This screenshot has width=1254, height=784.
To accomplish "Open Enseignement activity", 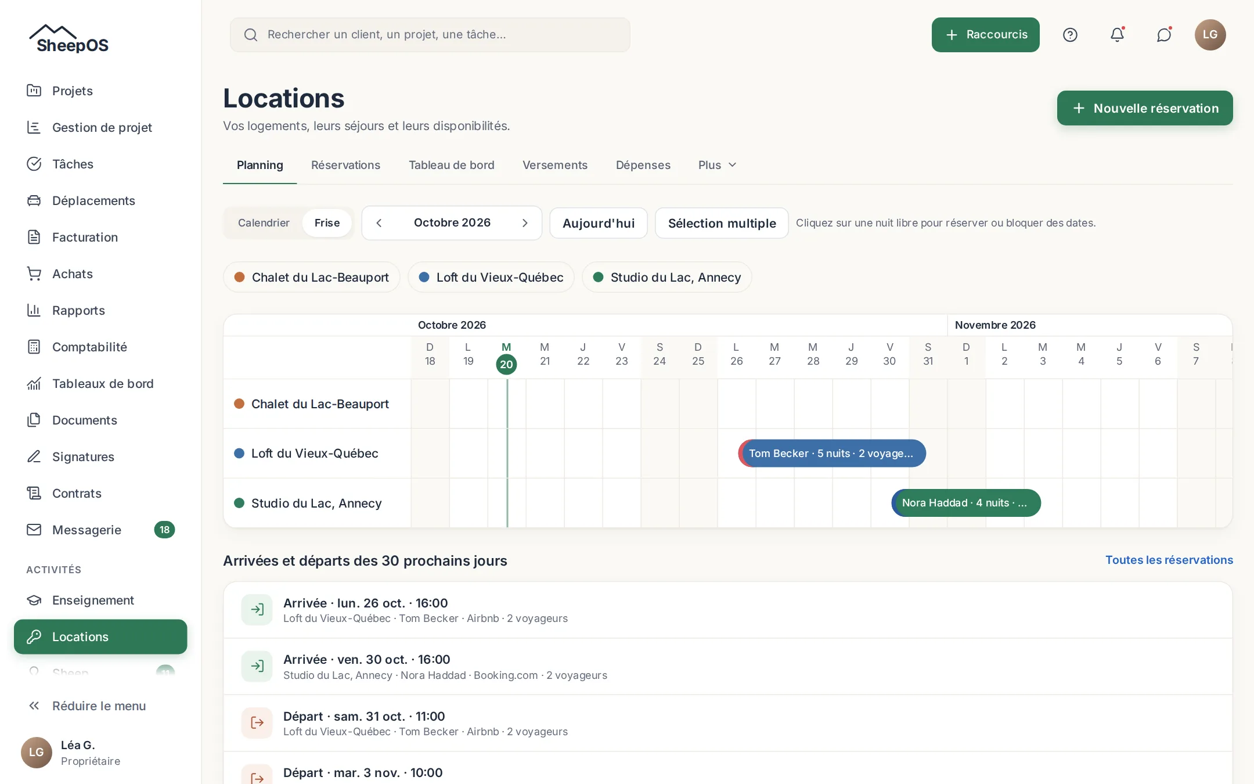I will pyautogui.click(x=100, y=600).
